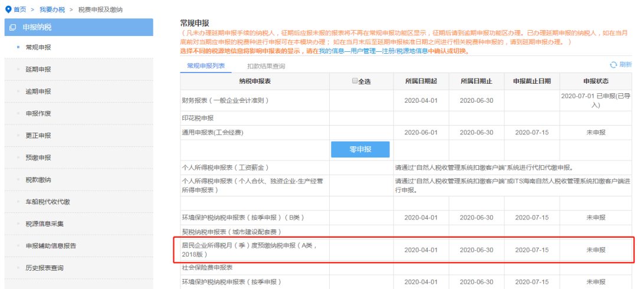This screenshot has width=637, height=289.
Task: Click 税费申报及缴纳 breadcrumb text
Action: (100, 9)
